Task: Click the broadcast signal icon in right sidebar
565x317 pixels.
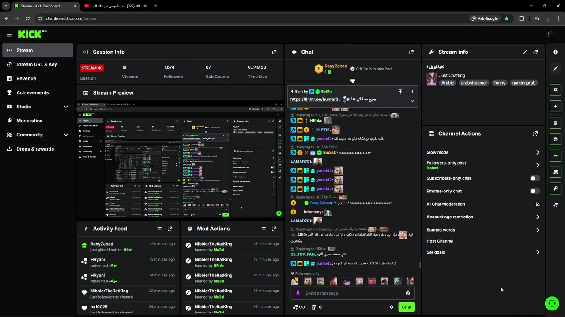Action: point(555,155)
